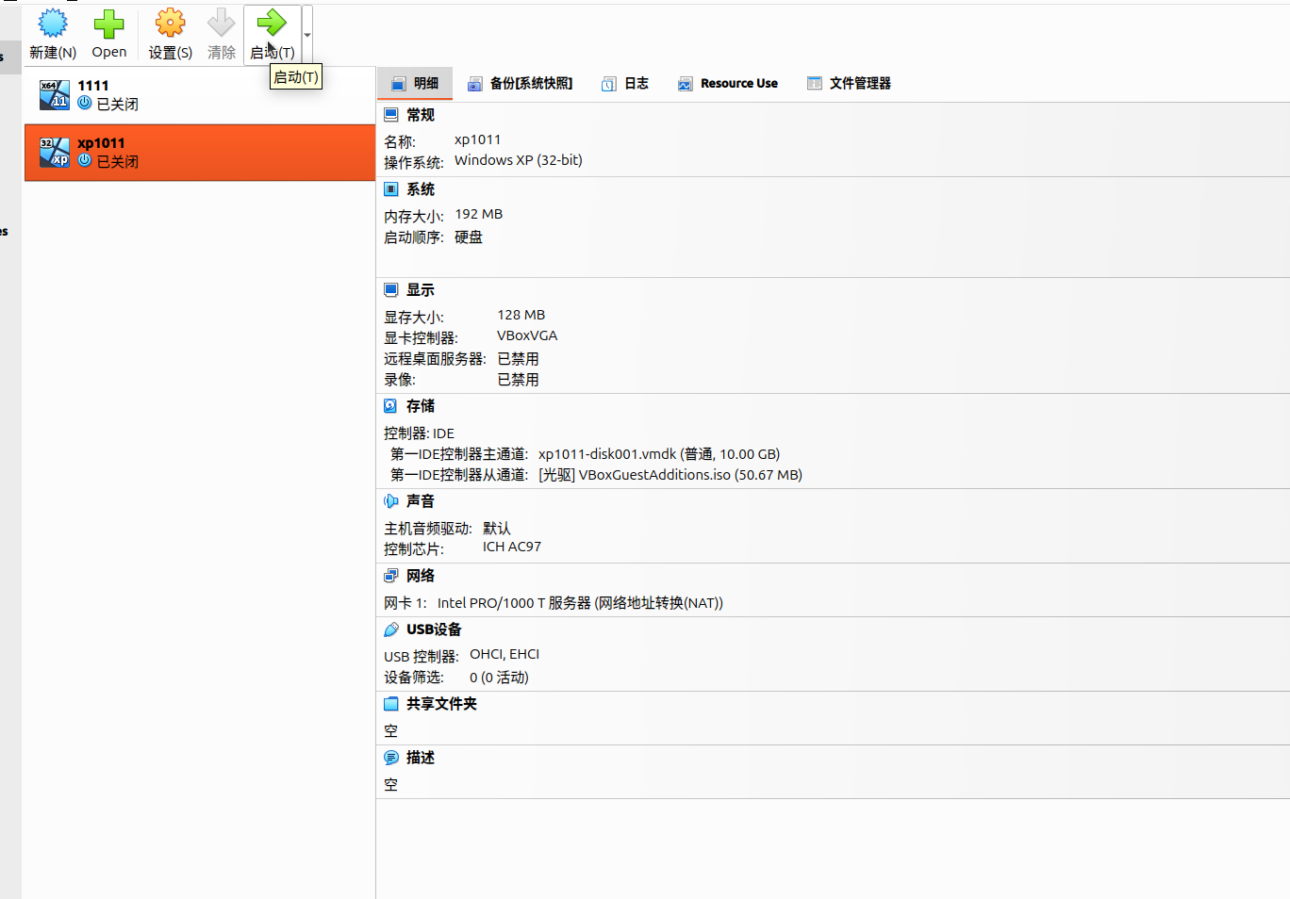Open the Start button dropdown arrow
1290x899 pixels.
point(307,35)
